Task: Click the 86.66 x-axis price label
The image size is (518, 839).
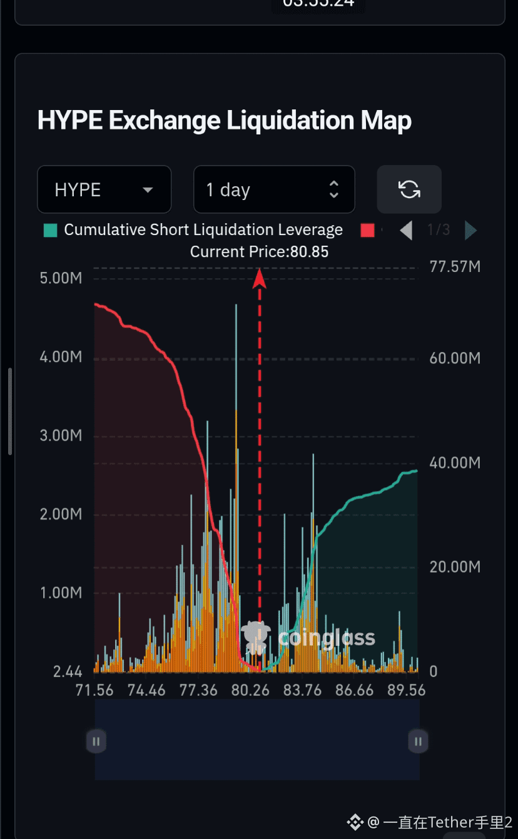Action: click(354, 690)
